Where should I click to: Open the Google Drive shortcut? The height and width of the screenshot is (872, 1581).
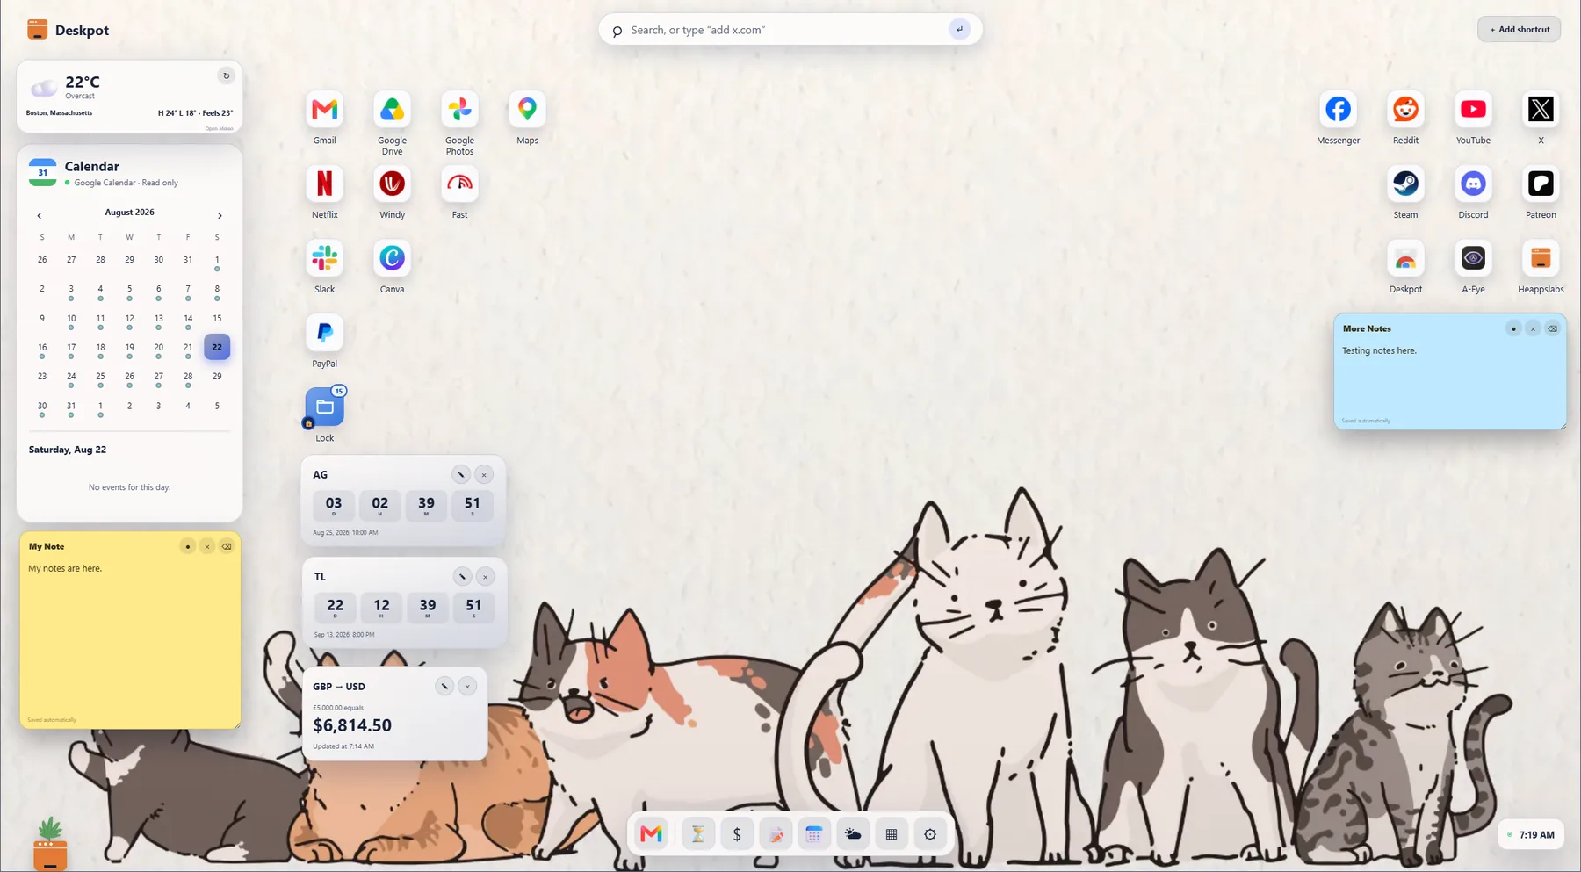[x=393, y=110]
